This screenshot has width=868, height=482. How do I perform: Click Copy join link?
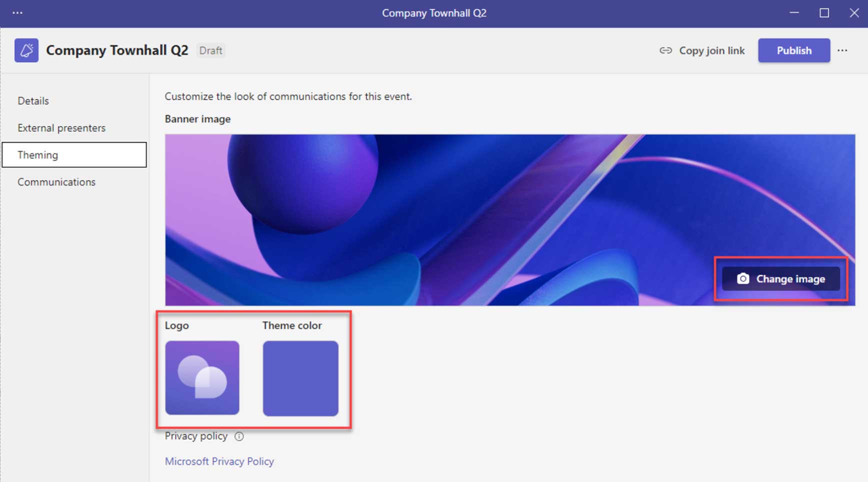(x=702, y=50)
